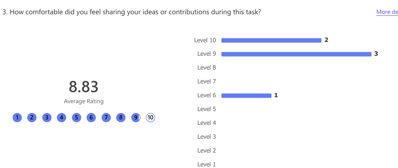The height and width of the screenshot is (168, 398).
Task: Select rating circle number 5
Action: pyautogui.click(x=76, y=117)
